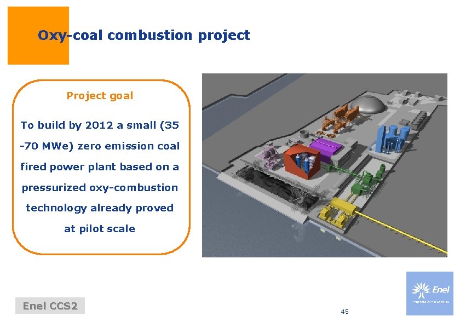460x322 pixels.
Task: Click the line "at pilot scale"
Action: (x=100, y=229)
